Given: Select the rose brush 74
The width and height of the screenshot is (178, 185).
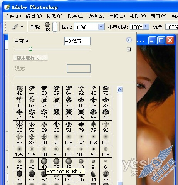Looking at the screenshot, I should 69,102.
